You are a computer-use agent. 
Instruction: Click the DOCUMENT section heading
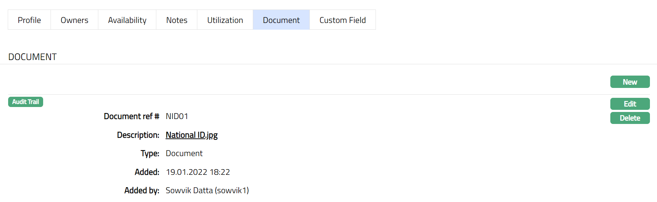[x=33, y=57]
